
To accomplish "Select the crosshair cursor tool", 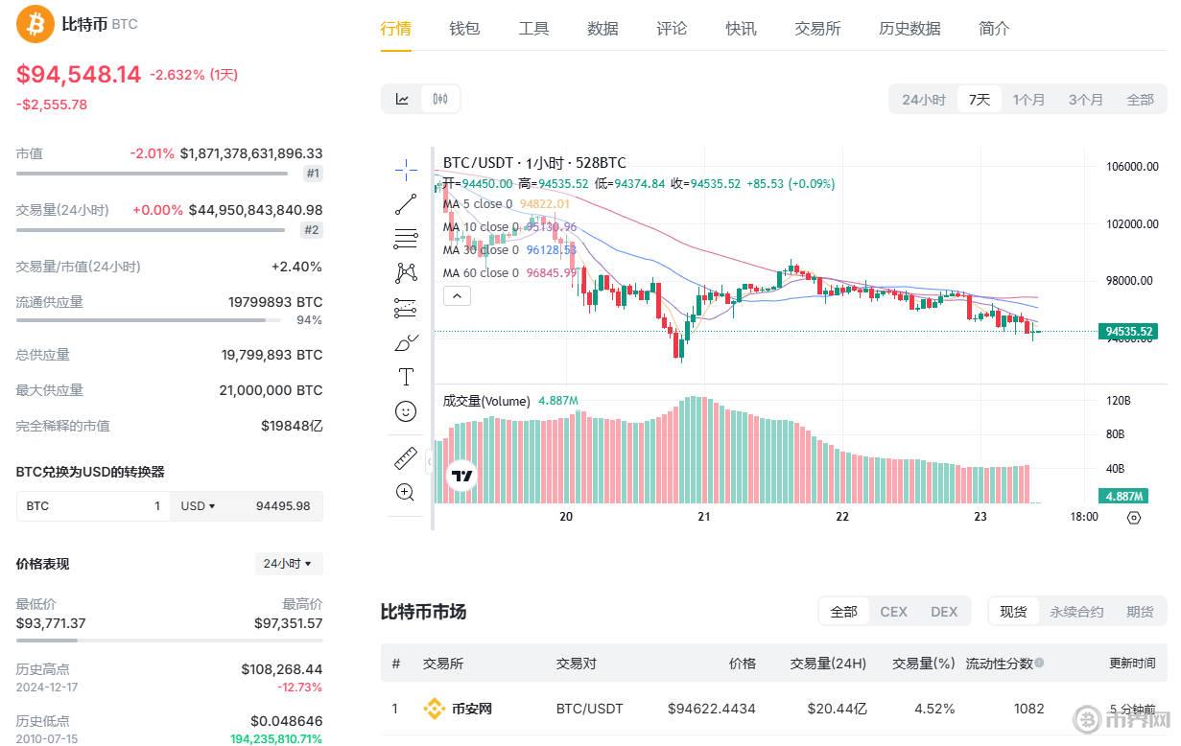I will [x=406, y=171].
